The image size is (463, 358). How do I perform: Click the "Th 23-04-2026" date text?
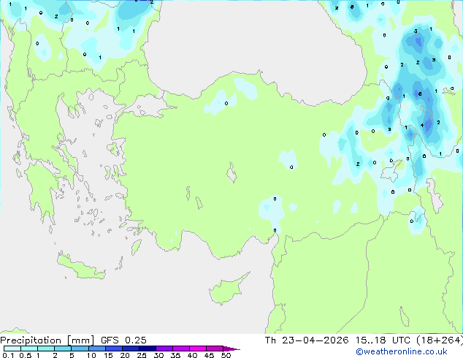(x=307, y=340)
